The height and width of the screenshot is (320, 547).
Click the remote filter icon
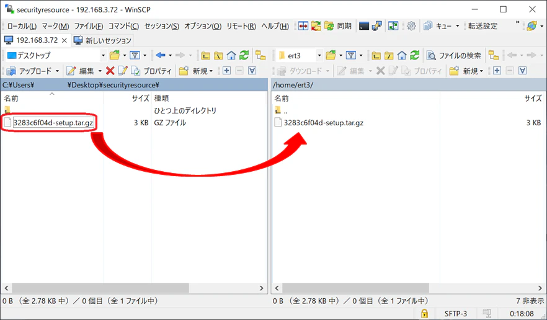click(x=351, y=55)
